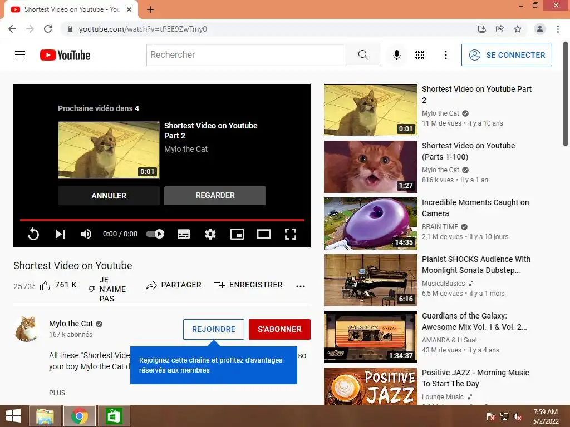
Task: Click the network tray icon
Action: (x=504, y=416)
